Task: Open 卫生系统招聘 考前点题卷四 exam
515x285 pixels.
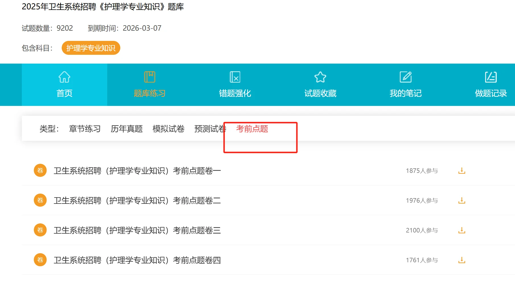Action: pos(137,260)
